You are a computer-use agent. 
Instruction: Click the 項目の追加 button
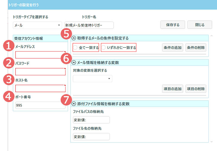173,89
